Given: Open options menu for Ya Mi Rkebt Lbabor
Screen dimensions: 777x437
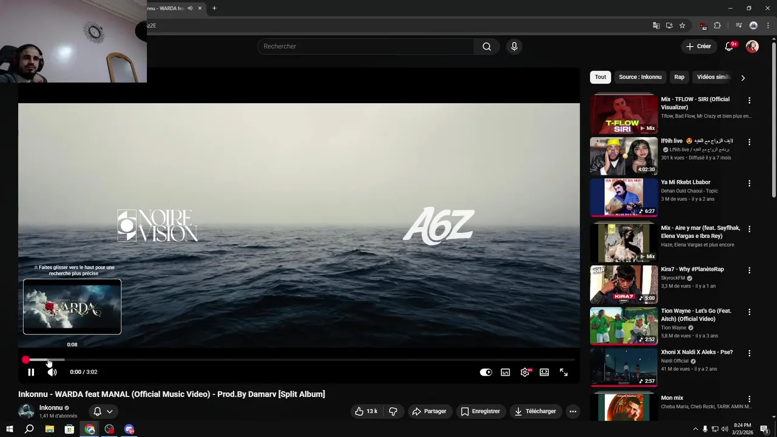Looking at the screenshot, I should tap(749, 183).
